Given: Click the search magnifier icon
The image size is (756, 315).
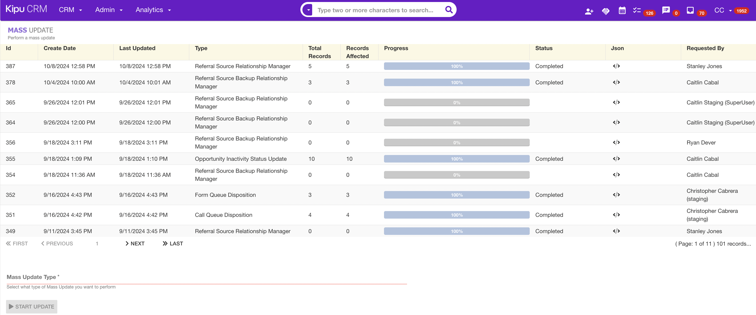Looking at the screenshot, I should tap(449, 10).
